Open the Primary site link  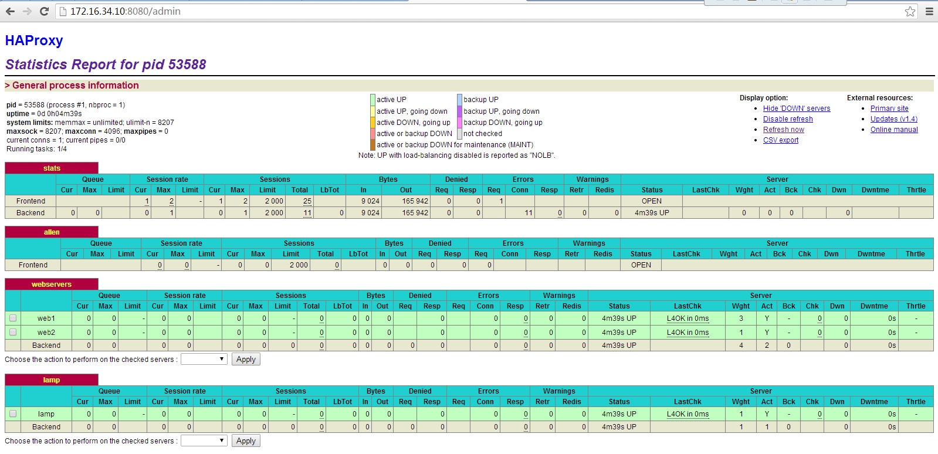(889, 109)
